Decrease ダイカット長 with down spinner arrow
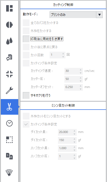Screen dimensions: 107x182 click(75, 134)
